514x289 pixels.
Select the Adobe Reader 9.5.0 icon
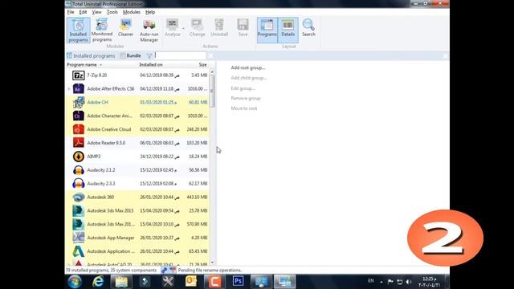(x=79, y=143)
